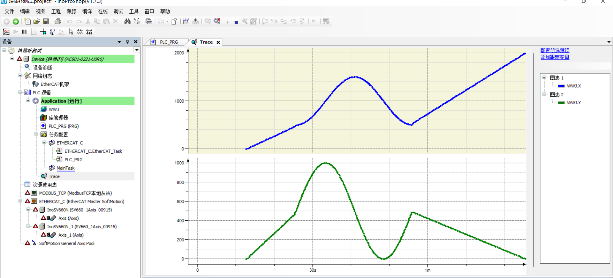Viewport: 613px width, 278px height.
Task: Collapse the Application tree node
Action: pyautogui.click(x=28, y=100)
